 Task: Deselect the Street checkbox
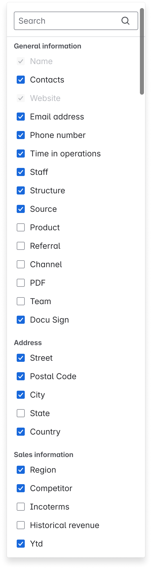coord(21,358)
